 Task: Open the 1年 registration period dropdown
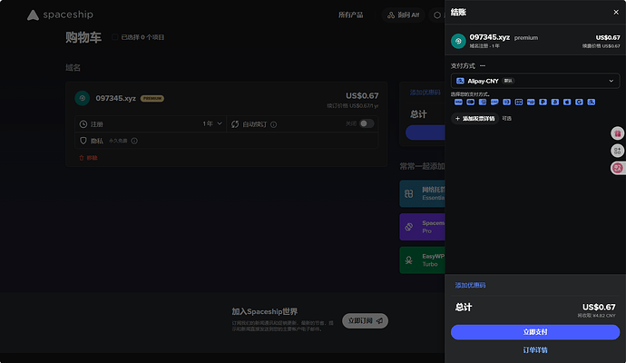coord(212,123)
